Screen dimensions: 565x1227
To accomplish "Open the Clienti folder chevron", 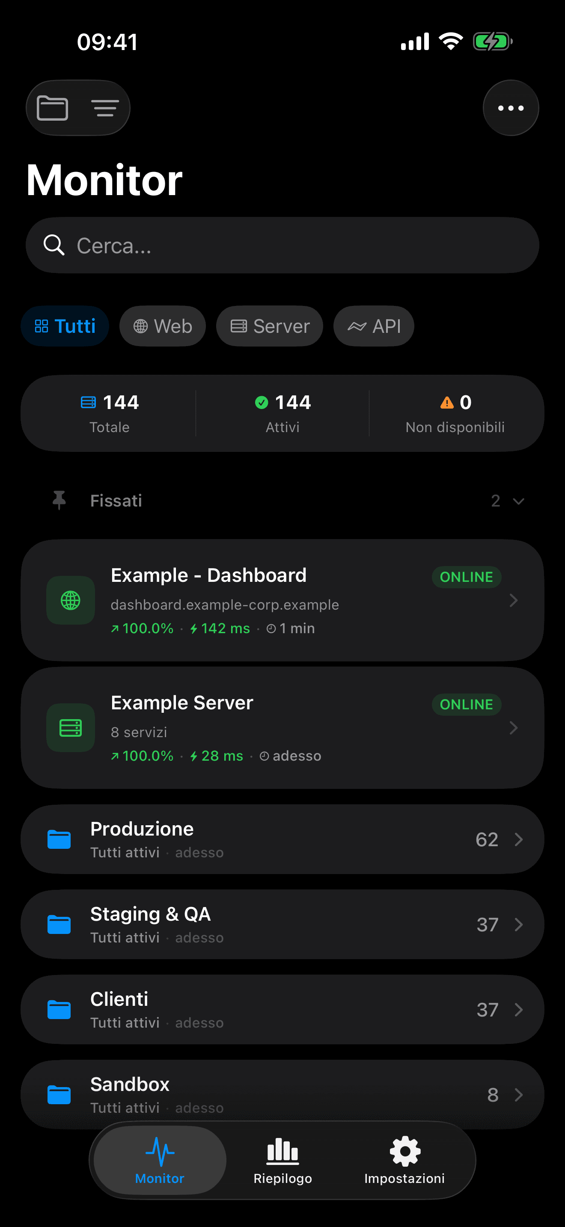I will coord(519,1010).
